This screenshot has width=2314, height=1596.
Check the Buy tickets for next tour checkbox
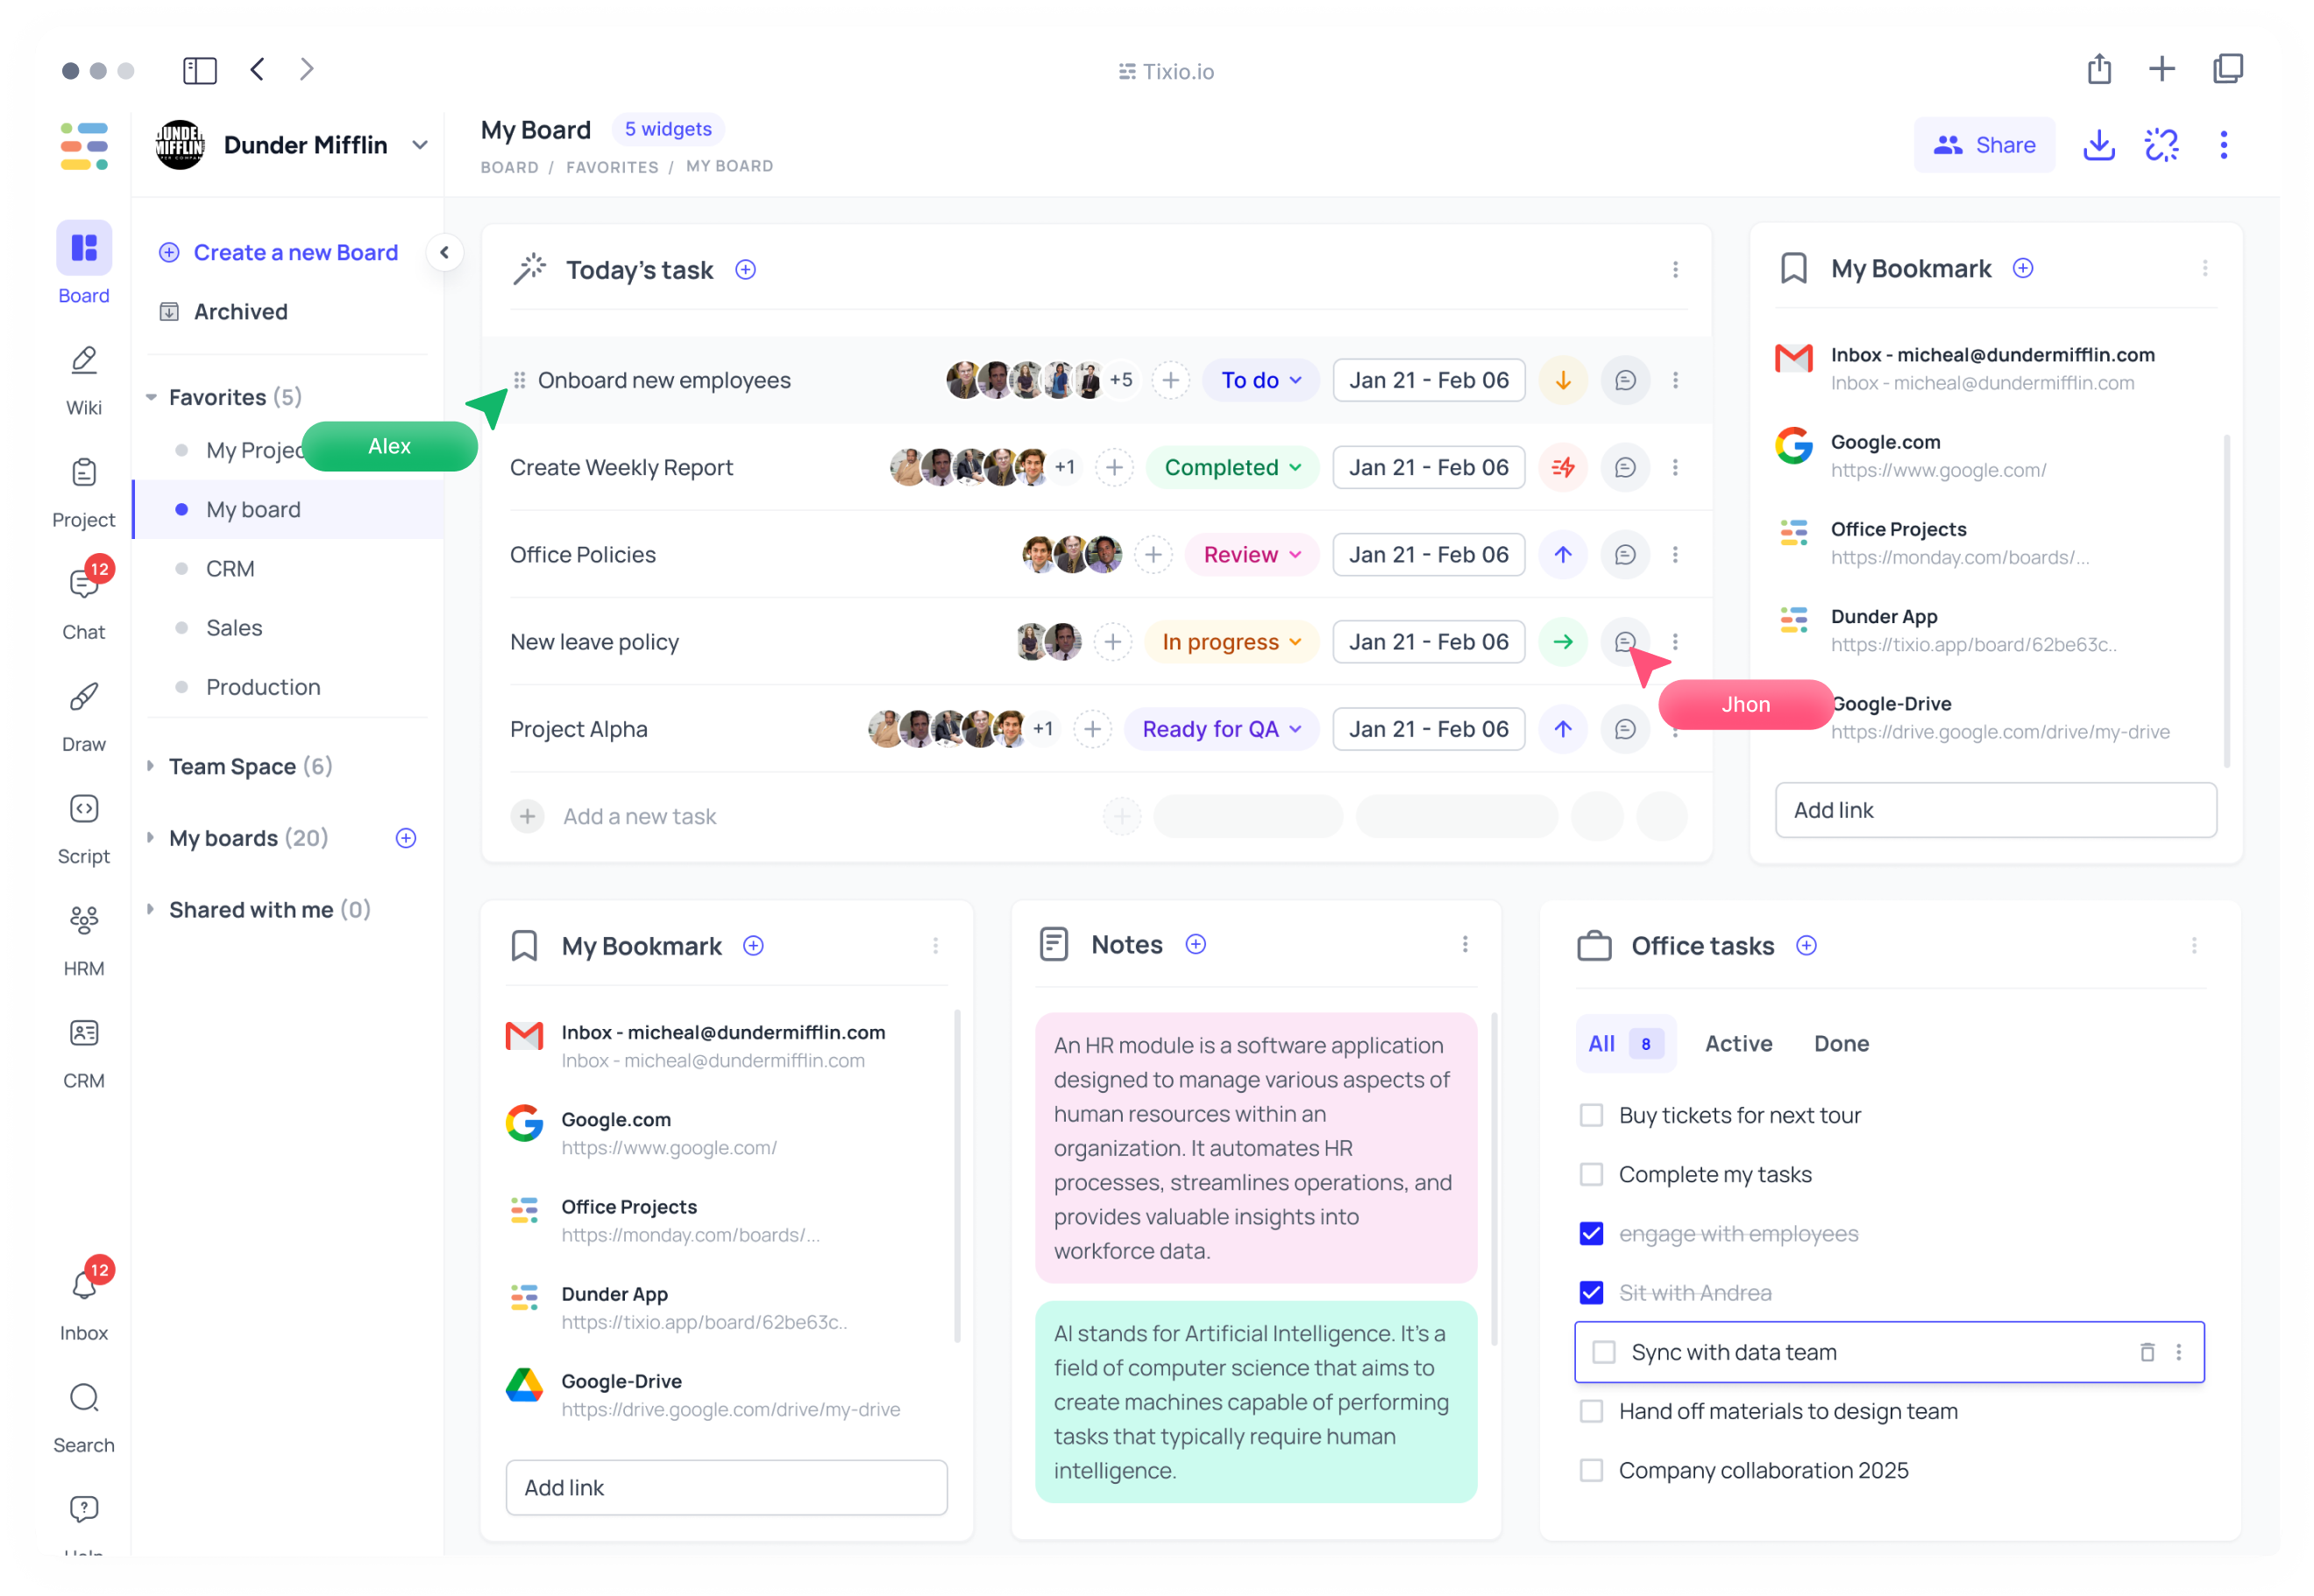(1591, 1115)
